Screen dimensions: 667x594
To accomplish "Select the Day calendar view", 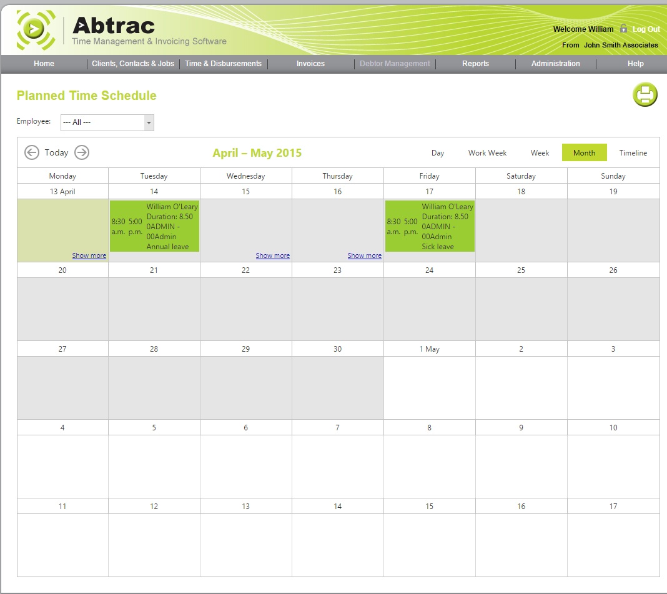I will coord(437,152).
